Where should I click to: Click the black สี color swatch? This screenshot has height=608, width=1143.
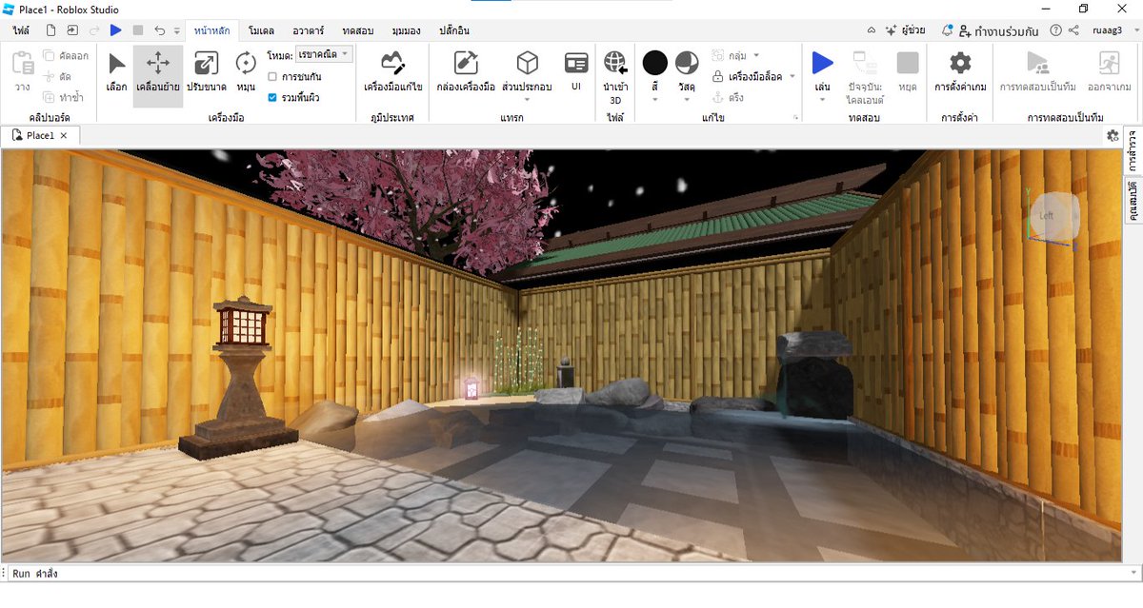pyautogui.click(x=654, y=63)
